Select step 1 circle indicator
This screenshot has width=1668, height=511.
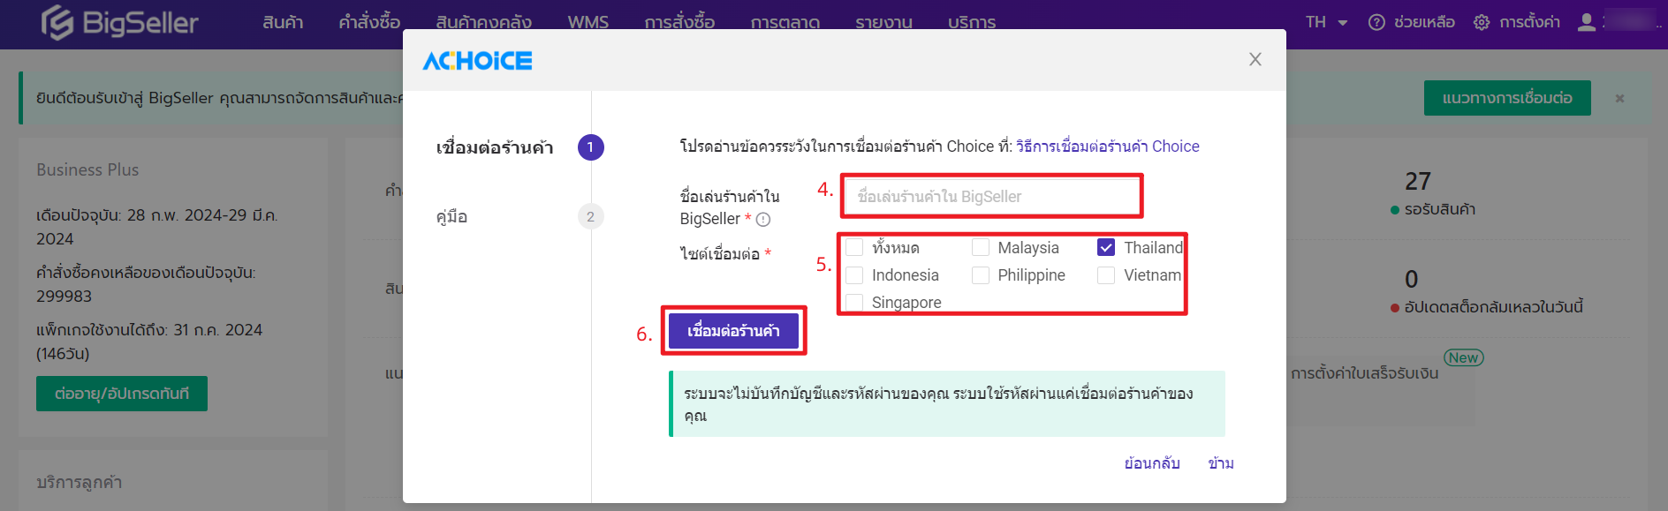(591, 147)
